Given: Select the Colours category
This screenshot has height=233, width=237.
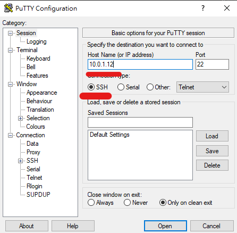Looking at the screenshot, I should [x=36, y=127].
